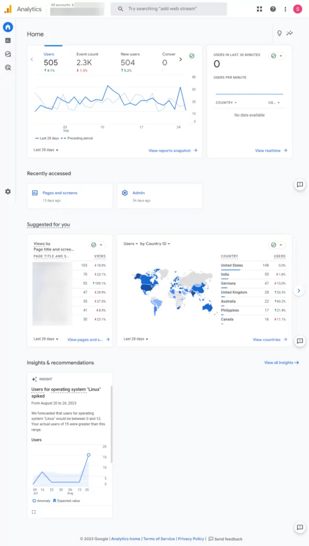Click the India row in country table
The height and width of the screenshot is (546, 309).
(x=253, y=275)
